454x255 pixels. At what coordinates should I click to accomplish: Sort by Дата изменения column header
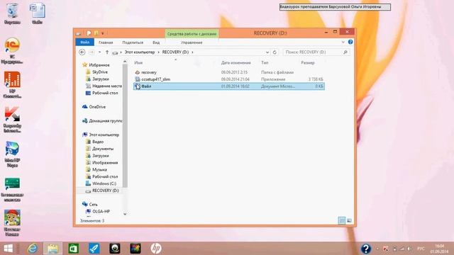click(236, 63)
